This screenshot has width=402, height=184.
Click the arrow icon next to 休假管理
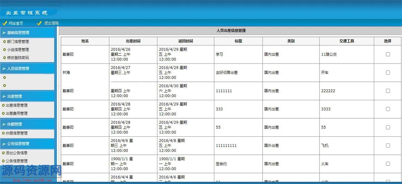coord(4,124)
